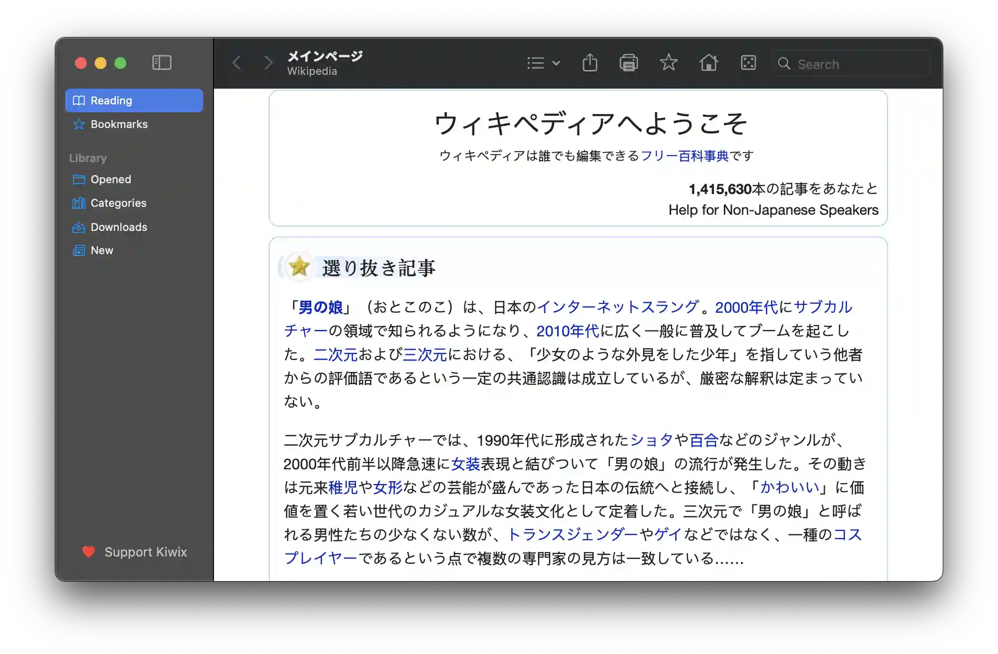
Task: Open the 二次元 link
Action: tap(335, 355)
